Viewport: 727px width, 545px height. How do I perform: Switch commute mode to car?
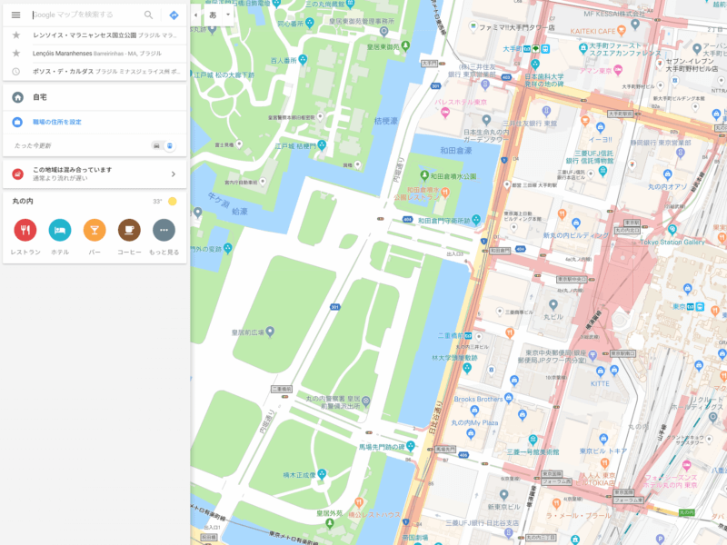coord(156,145)
